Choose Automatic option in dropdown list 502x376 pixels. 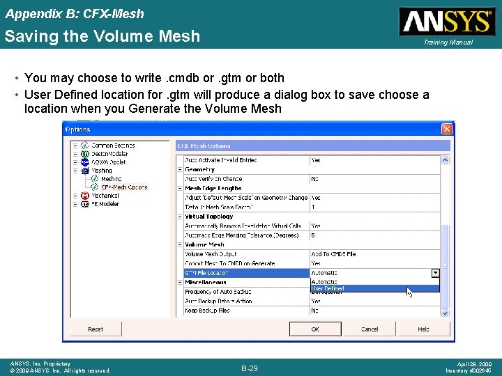(x=375, y=282)
